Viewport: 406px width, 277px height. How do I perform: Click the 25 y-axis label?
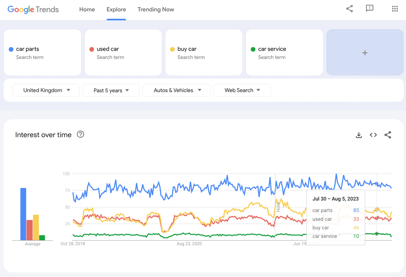(x=67, y=224)
